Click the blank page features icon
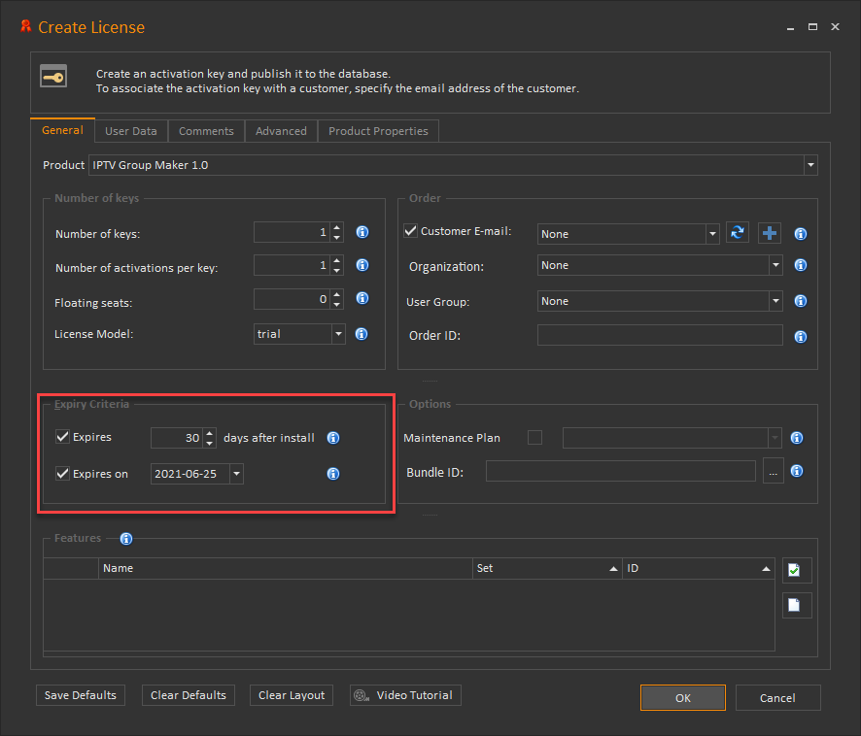 (797, 605)
